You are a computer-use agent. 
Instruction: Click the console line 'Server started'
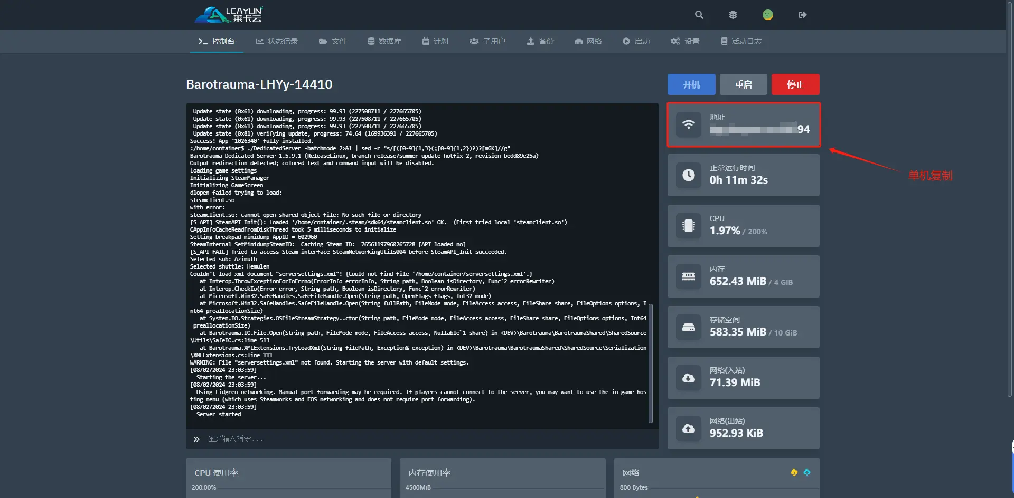[218, 414]
